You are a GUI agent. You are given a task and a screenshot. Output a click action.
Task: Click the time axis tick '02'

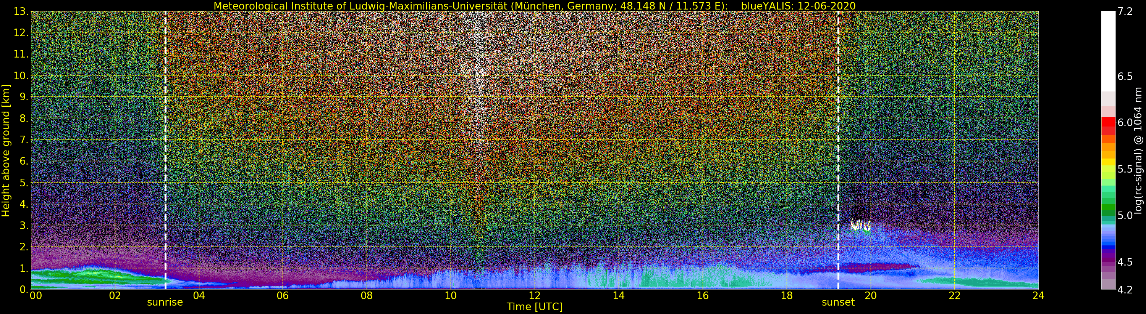(115, 296)
